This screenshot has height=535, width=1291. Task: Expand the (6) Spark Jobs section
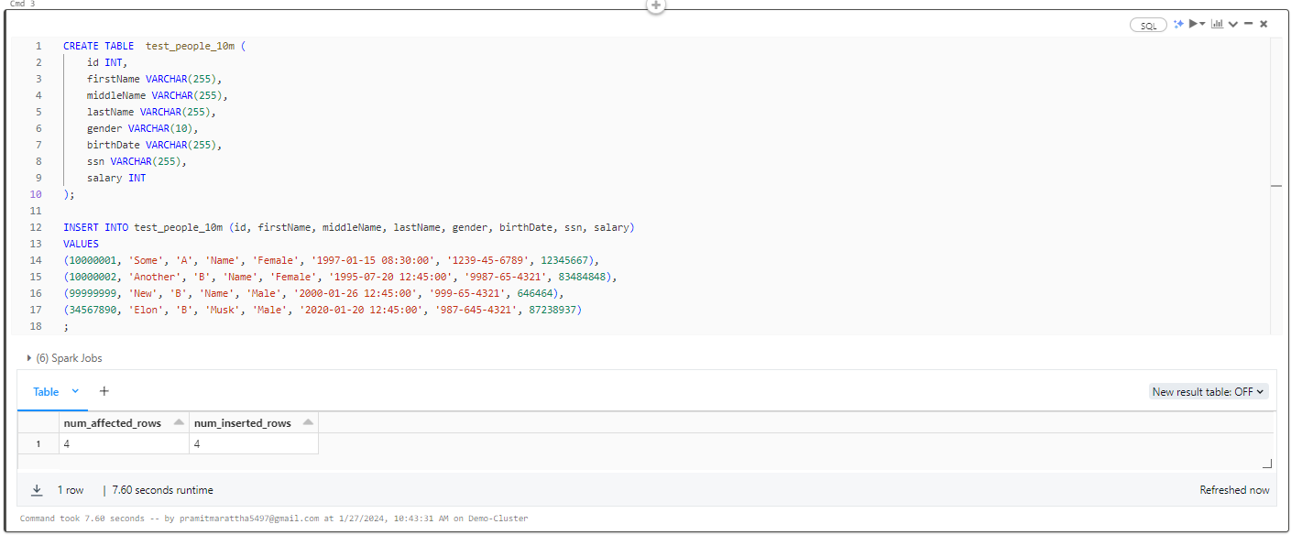point(27,357)
